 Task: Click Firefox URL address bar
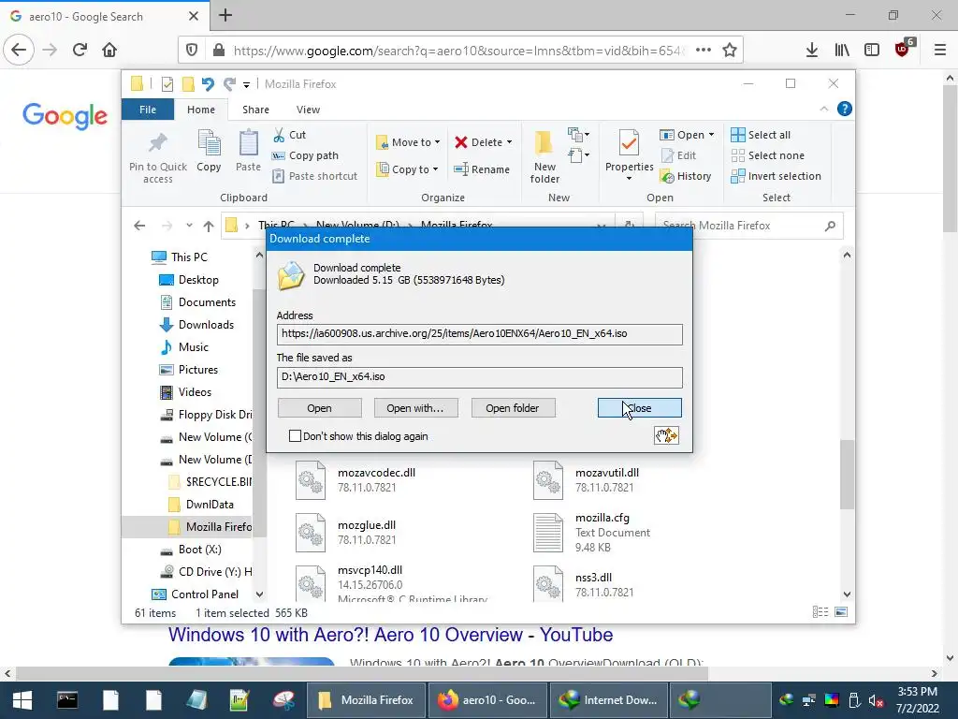coord(460,51)
